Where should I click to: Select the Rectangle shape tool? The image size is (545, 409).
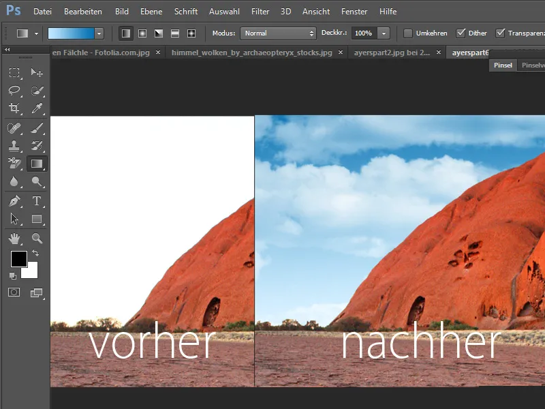(x=37, y=219)
